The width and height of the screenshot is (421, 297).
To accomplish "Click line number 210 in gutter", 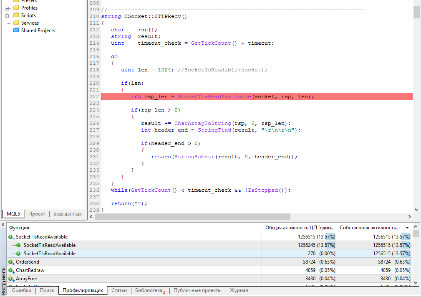I will (94, 16).
